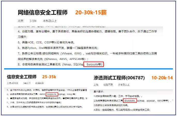This screenshot has height=116, width=177.
Task: Click the 大专及以上 education tag
Action: coord(124,84)
